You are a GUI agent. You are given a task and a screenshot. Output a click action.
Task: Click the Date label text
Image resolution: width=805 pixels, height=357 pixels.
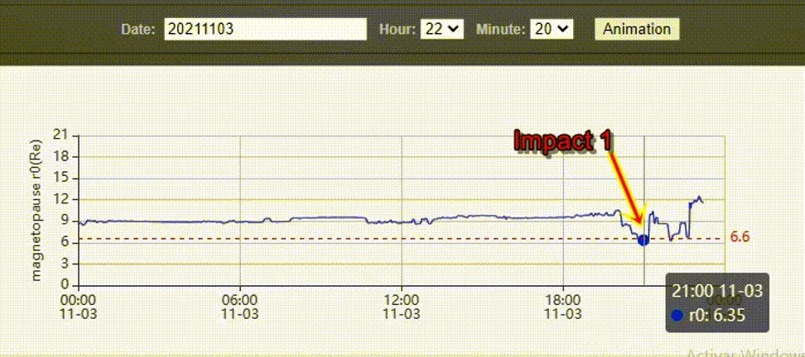click(137, 29)
